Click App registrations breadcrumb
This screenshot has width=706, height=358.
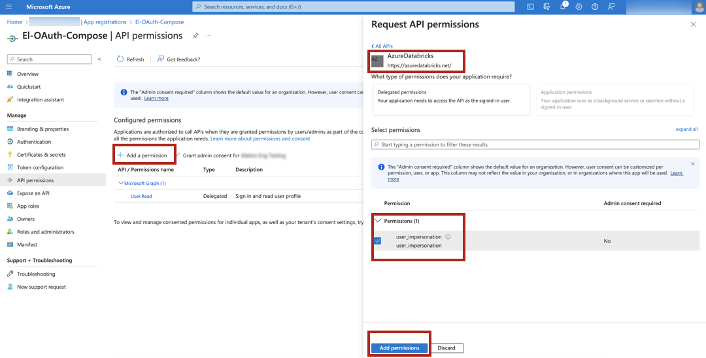(x=105, y=22)
